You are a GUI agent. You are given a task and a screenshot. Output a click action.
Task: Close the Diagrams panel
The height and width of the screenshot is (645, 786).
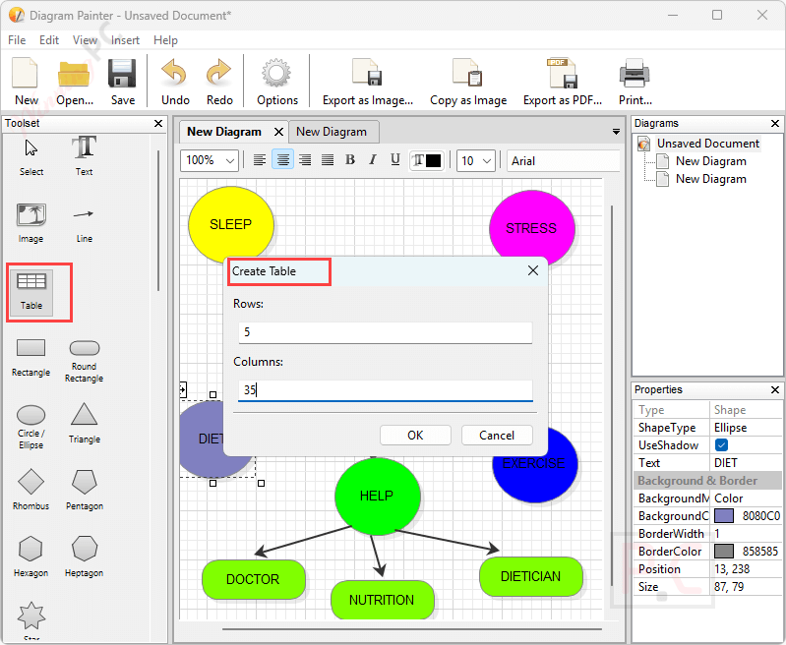click(x=775, y=123)
